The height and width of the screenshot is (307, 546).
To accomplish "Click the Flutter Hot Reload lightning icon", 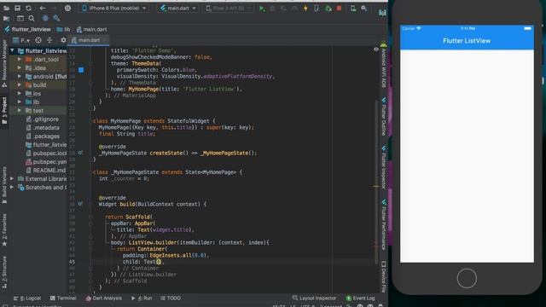I will click(x=305, y=9).
